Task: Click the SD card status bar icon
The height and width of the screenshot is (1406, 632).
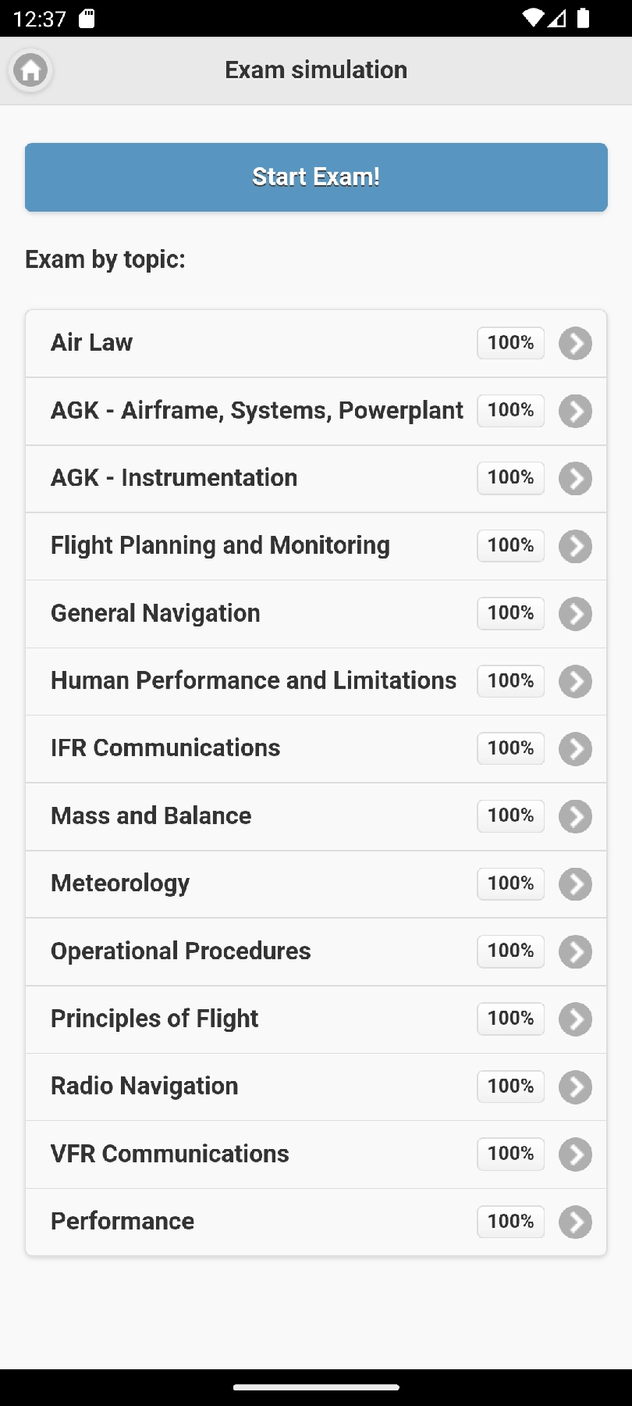Action: tap(87, 18)
